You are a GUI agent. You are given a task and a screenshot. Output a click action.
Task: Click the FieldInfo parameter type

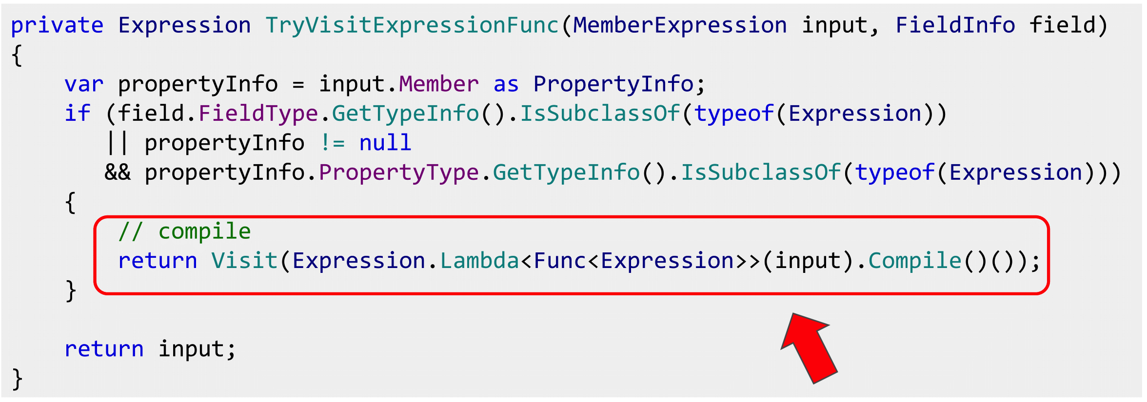(955, 25)
